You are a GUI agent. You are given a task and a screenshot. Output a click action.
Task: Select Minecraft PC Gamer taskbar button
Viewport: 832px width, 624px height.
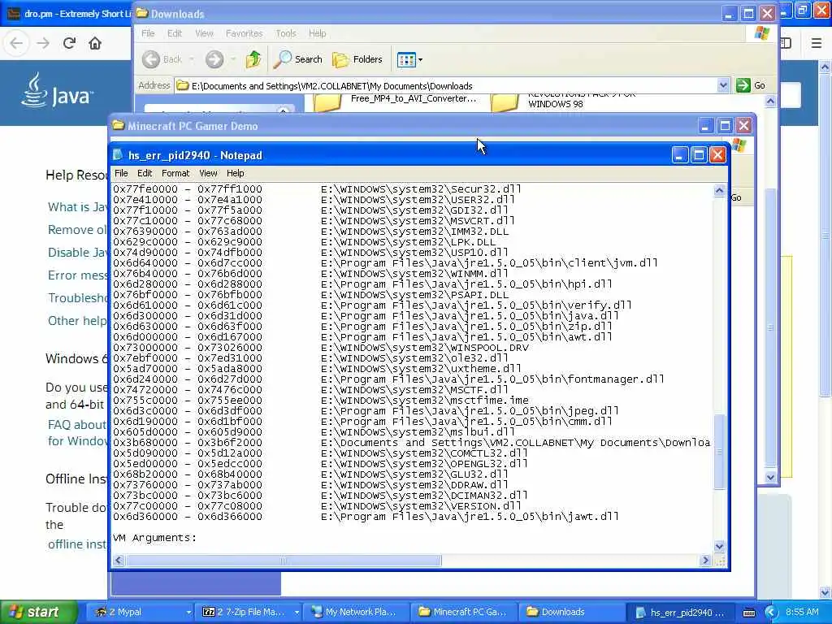466,612
